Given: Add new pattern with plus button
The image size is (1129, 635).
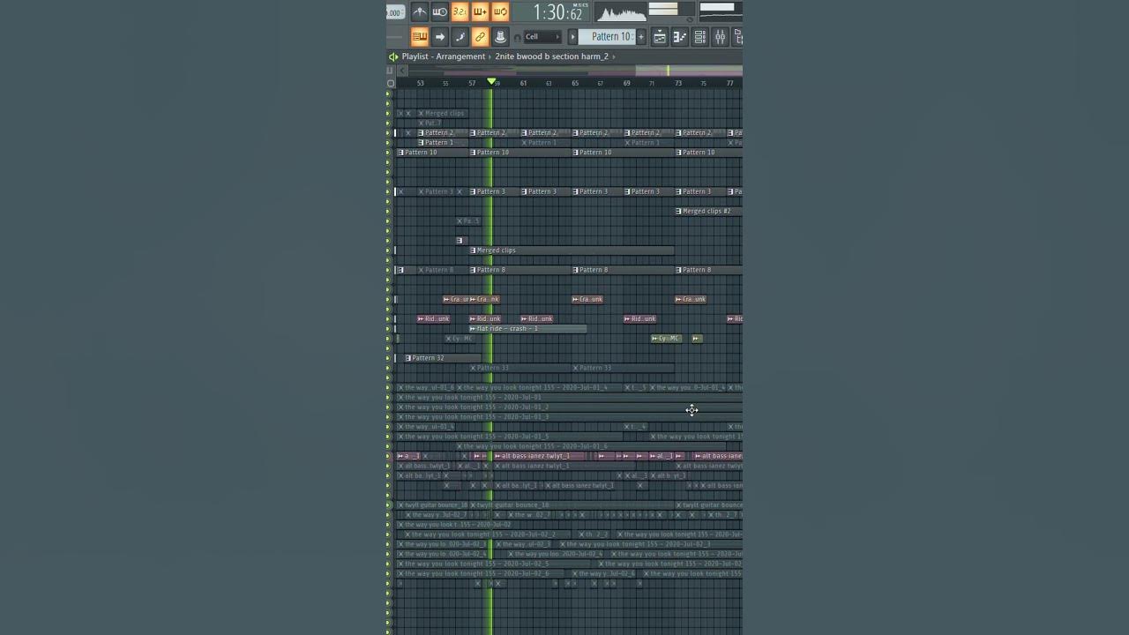Looking at the screenshot, I should (641, 37).
